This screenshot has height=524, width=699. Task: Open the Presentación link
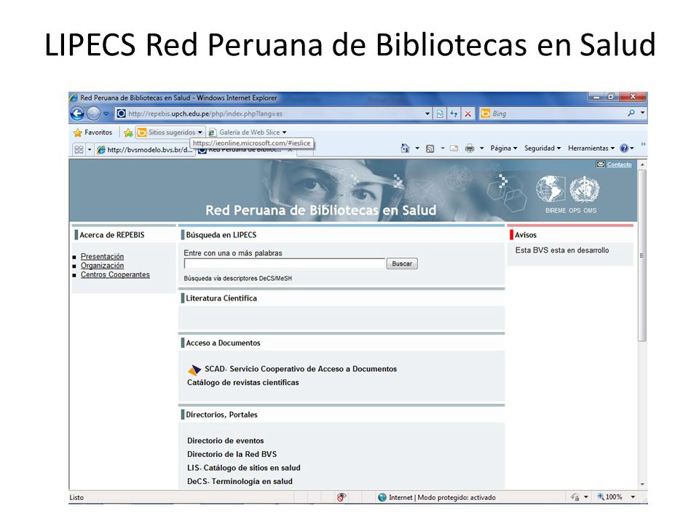tap(102, 257)
